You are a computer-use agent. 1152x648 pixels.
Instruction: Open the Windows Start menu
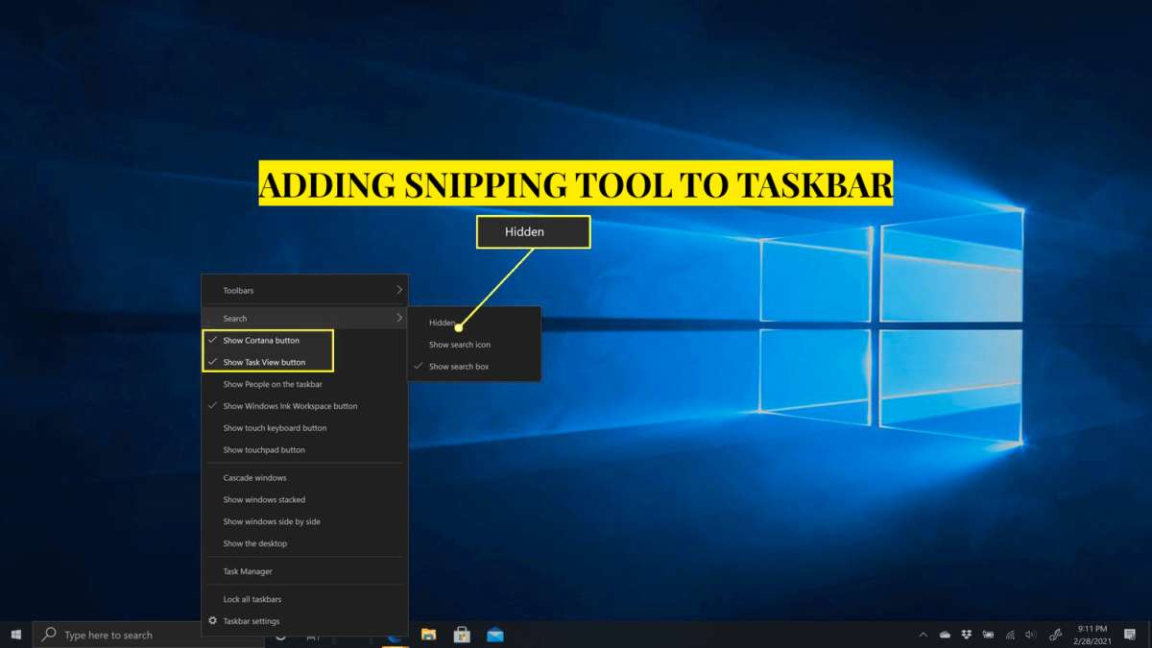pyautogui.click(x=16, y=635)
